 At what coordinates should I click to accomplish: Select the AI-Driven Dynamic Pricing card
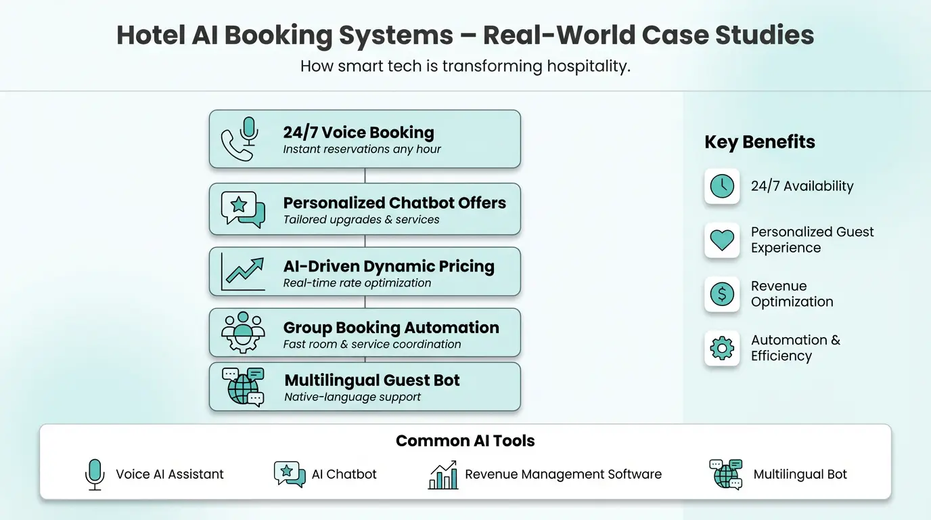[x=365, y=271]
